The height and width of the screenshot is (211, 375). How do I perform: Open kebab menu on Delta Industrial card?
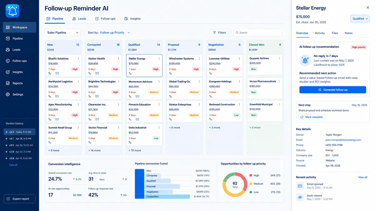pos(159,128)
